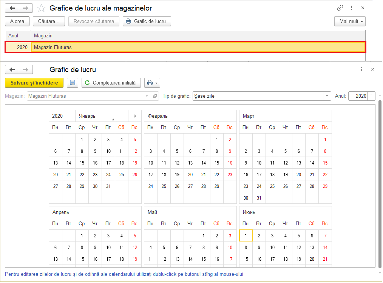Print using the Grafic de lucru button

(x=147, y=21)
